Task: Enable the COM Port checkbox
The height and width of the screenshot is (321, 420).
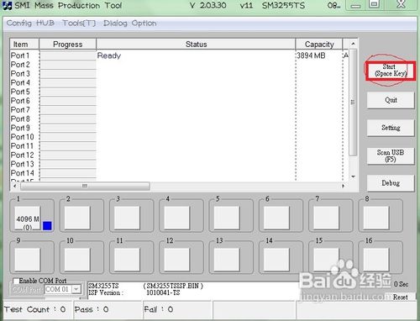Action: click(x=16, y=281)
